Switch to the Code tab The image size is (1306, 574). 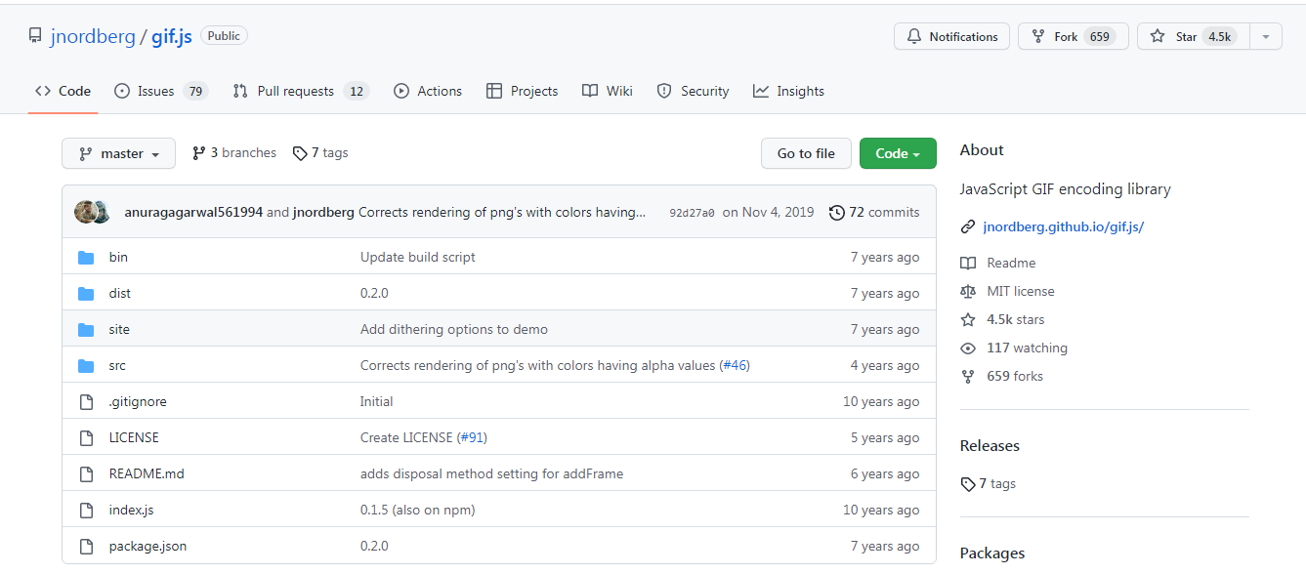[63, 91]
